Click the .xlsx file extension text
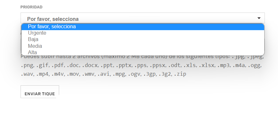Image resolution: width=278 pixels, height=127 pixels. (x=206, y=65)
